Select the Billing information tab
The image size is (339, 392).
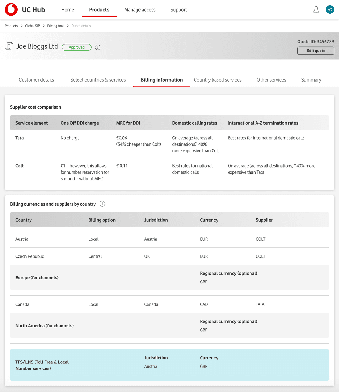[x=162, y=80]
